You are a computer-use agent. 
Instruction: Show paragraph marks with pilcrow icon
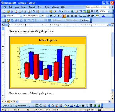click(97, 12)
